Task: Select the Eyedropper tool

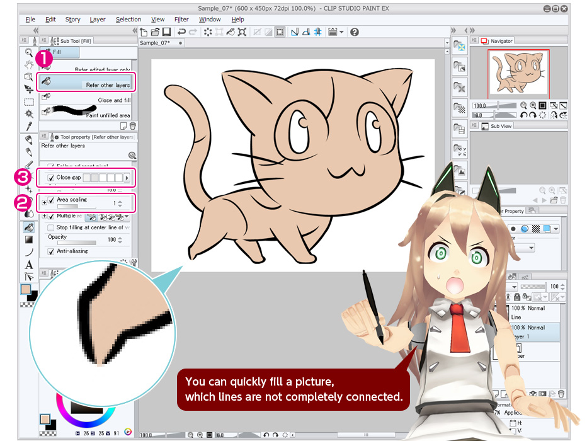Action: [x=29, y=126]
